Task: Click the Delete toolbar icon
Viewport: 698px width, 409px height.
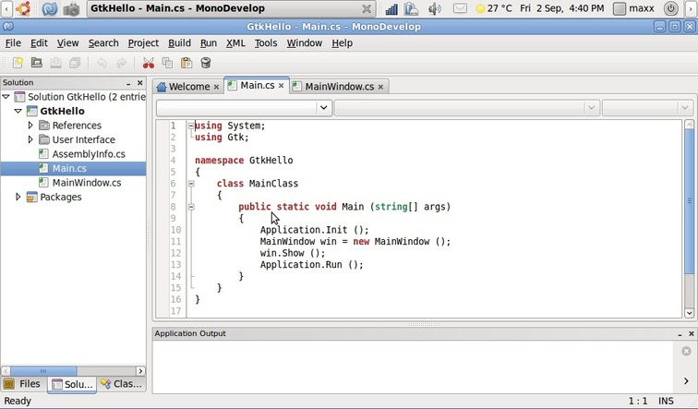Action: (206, 63)
